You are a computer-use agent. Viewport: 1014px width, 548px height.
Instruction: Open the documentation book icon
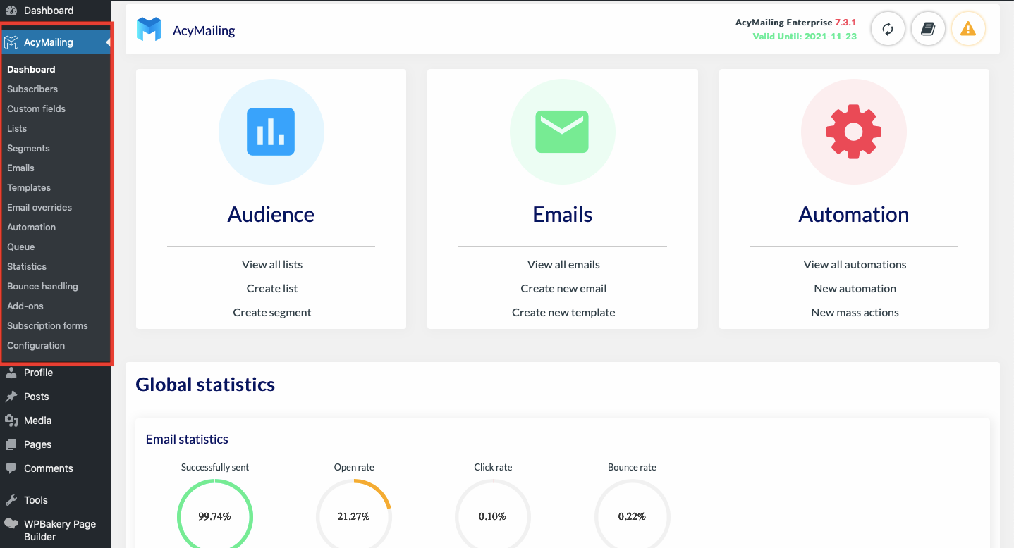[928, 29]
